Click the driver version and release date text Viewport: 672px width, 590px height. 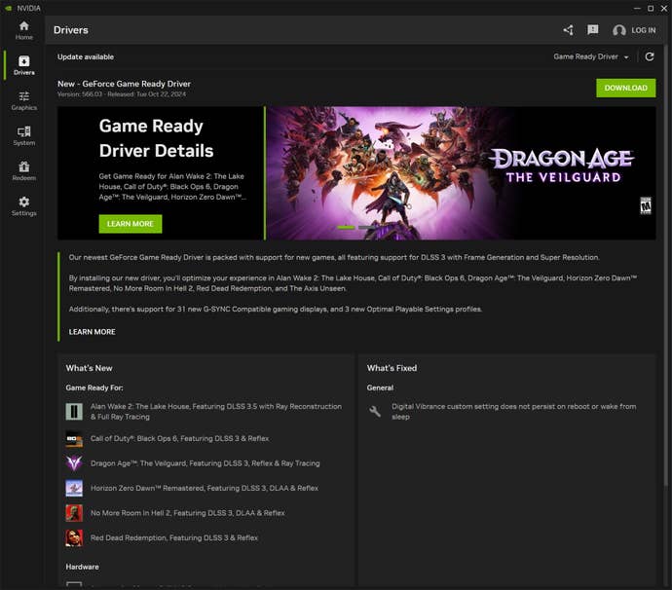(122, 94)
